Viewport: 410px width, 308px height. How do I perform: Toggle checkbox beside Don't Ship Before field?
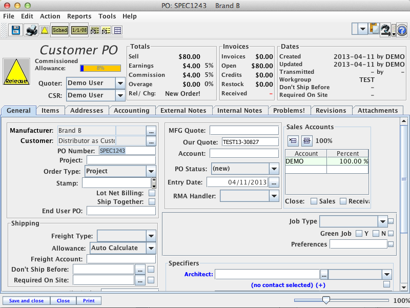coord(151,269)
